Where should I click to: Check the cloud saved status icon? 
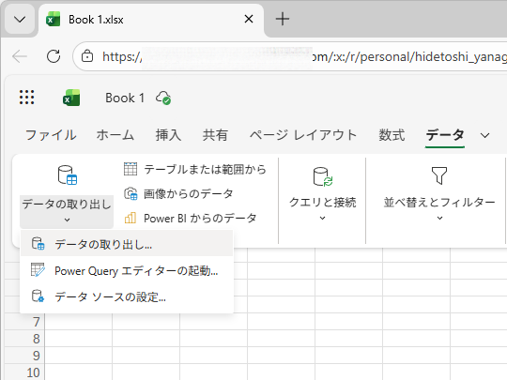tap(163, 98)
